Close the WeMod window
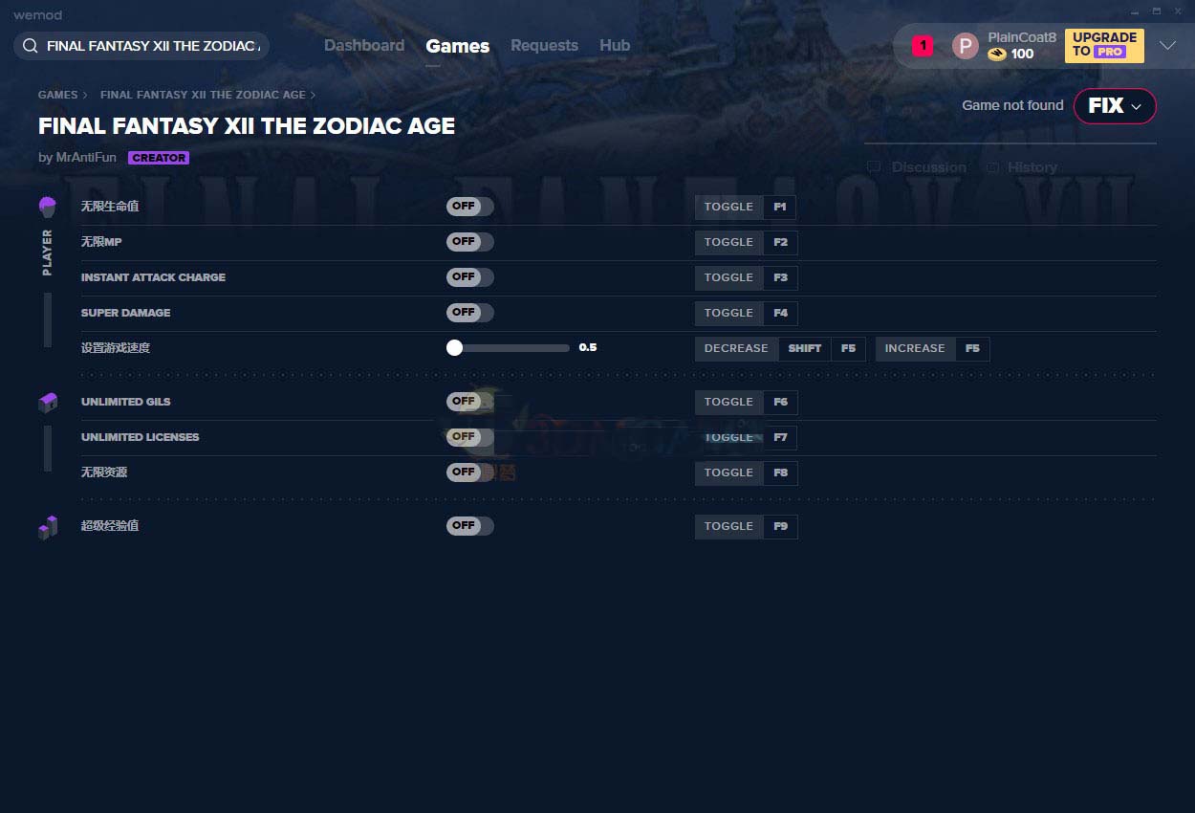1195x813 pixels. pos(1178,11)
